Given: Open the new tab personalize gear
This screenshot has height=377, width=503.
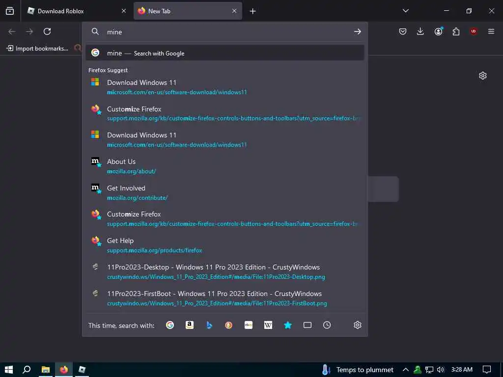Looking at the screenshot, I should click(483, 76).
